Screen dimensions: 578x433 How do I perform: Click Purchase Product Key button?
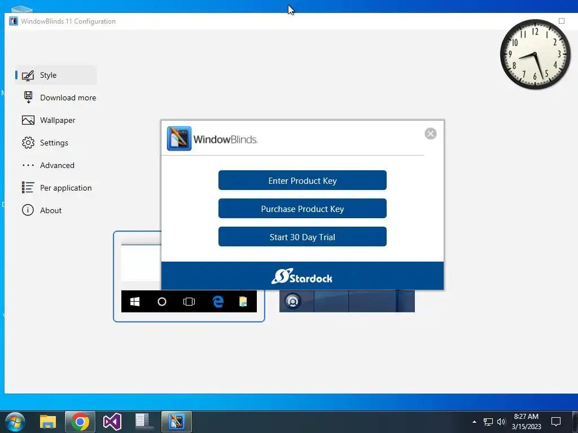(303, 209)
